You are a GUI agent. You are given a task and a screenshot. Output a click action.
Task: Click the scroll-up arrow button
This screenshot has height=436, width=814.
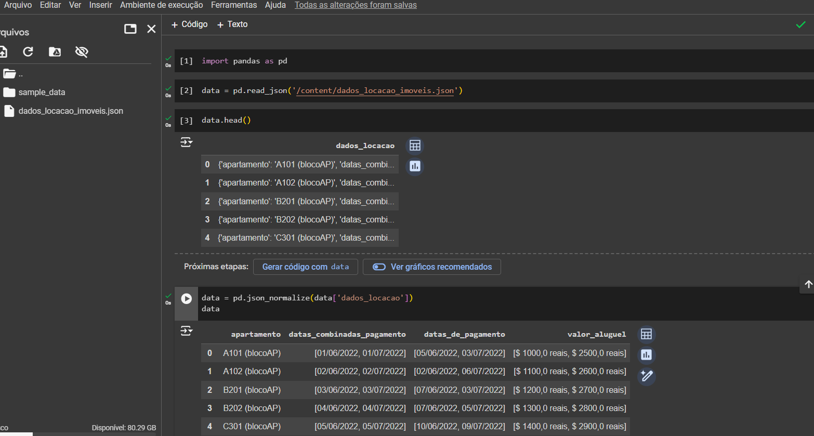click(808, 284)
